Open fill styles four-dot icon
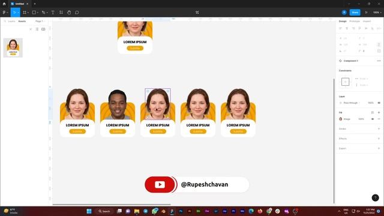The width and height of the screenshot is (384, 216). click(x=372, y=112)
